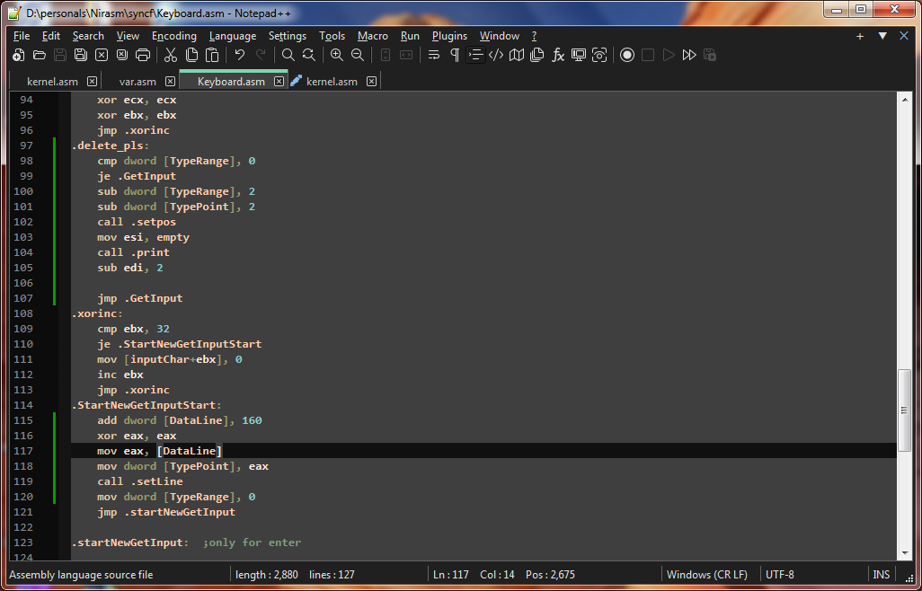Zoom in using the plus magnifier

point(336,55)
